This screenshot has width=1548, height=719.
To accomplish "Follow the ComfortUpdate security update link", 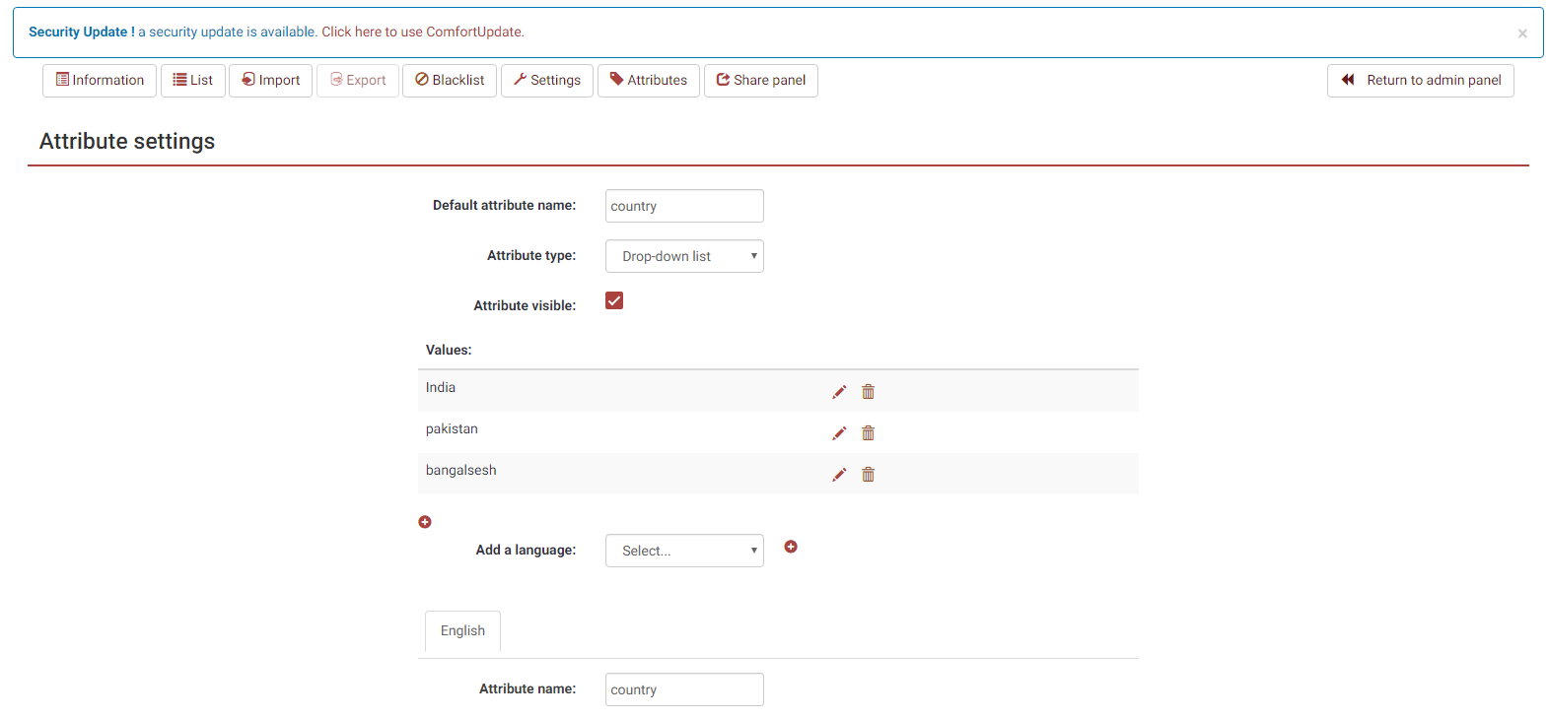I will coord(422,32).
